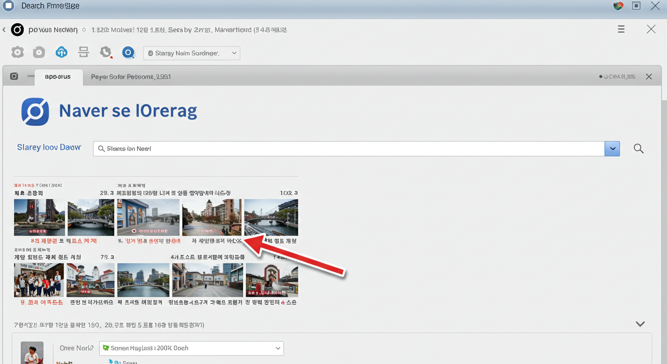Open the list layout icon in the toolbar
The width and height of the screenshot is (667, 364).
click(83, 52)
